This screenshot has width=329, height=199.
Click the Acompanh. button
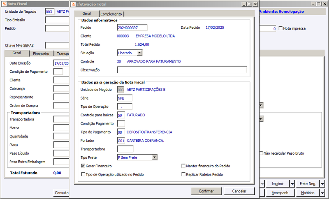pos(280,193)
